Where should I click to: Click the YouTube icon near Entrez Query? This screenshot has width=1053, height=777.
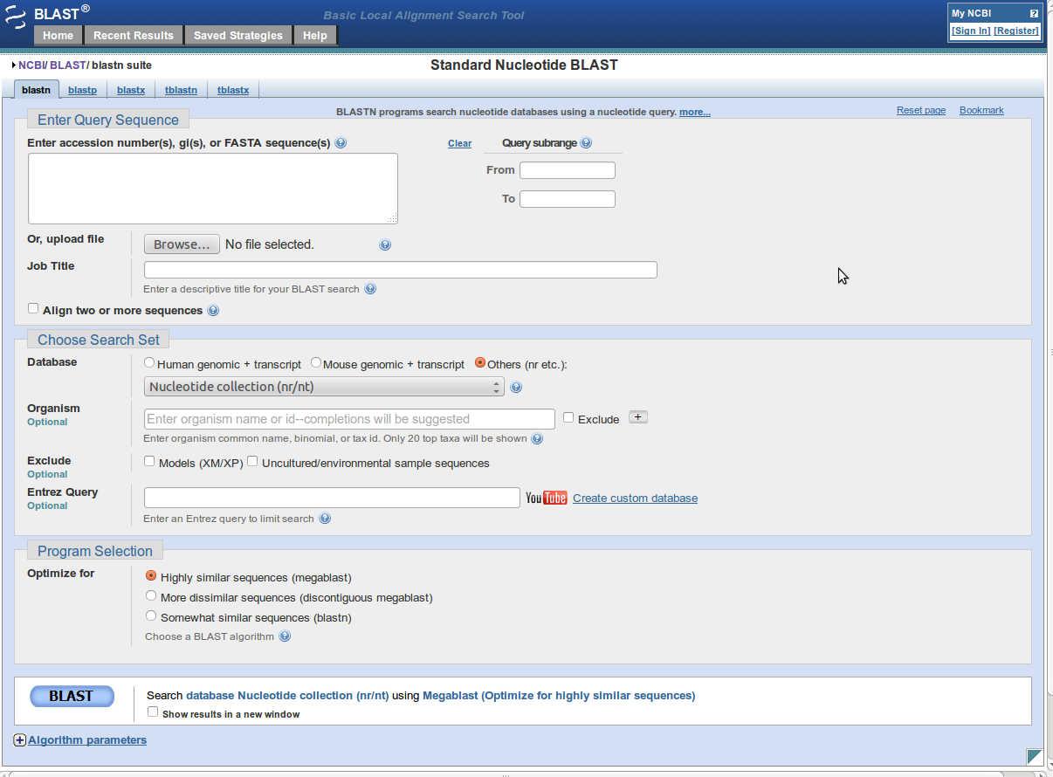[547, 498]
